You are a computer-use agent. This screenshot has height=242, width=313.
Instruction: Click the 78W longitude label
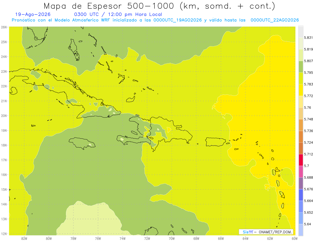(x=73, y=238)
